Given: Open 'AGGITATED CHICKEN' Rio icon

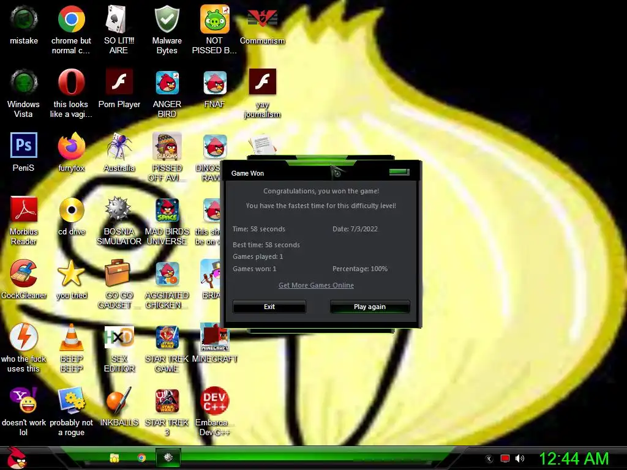Looking at the screenshot, I should (167, 274).
